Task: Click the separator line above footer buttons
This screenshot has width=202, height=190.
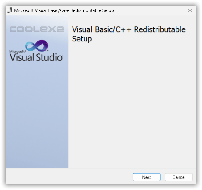Action: [x=101, y=168]
